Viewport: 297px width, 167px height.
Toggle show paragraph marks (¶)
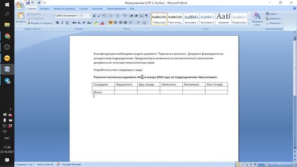[147, 16]
